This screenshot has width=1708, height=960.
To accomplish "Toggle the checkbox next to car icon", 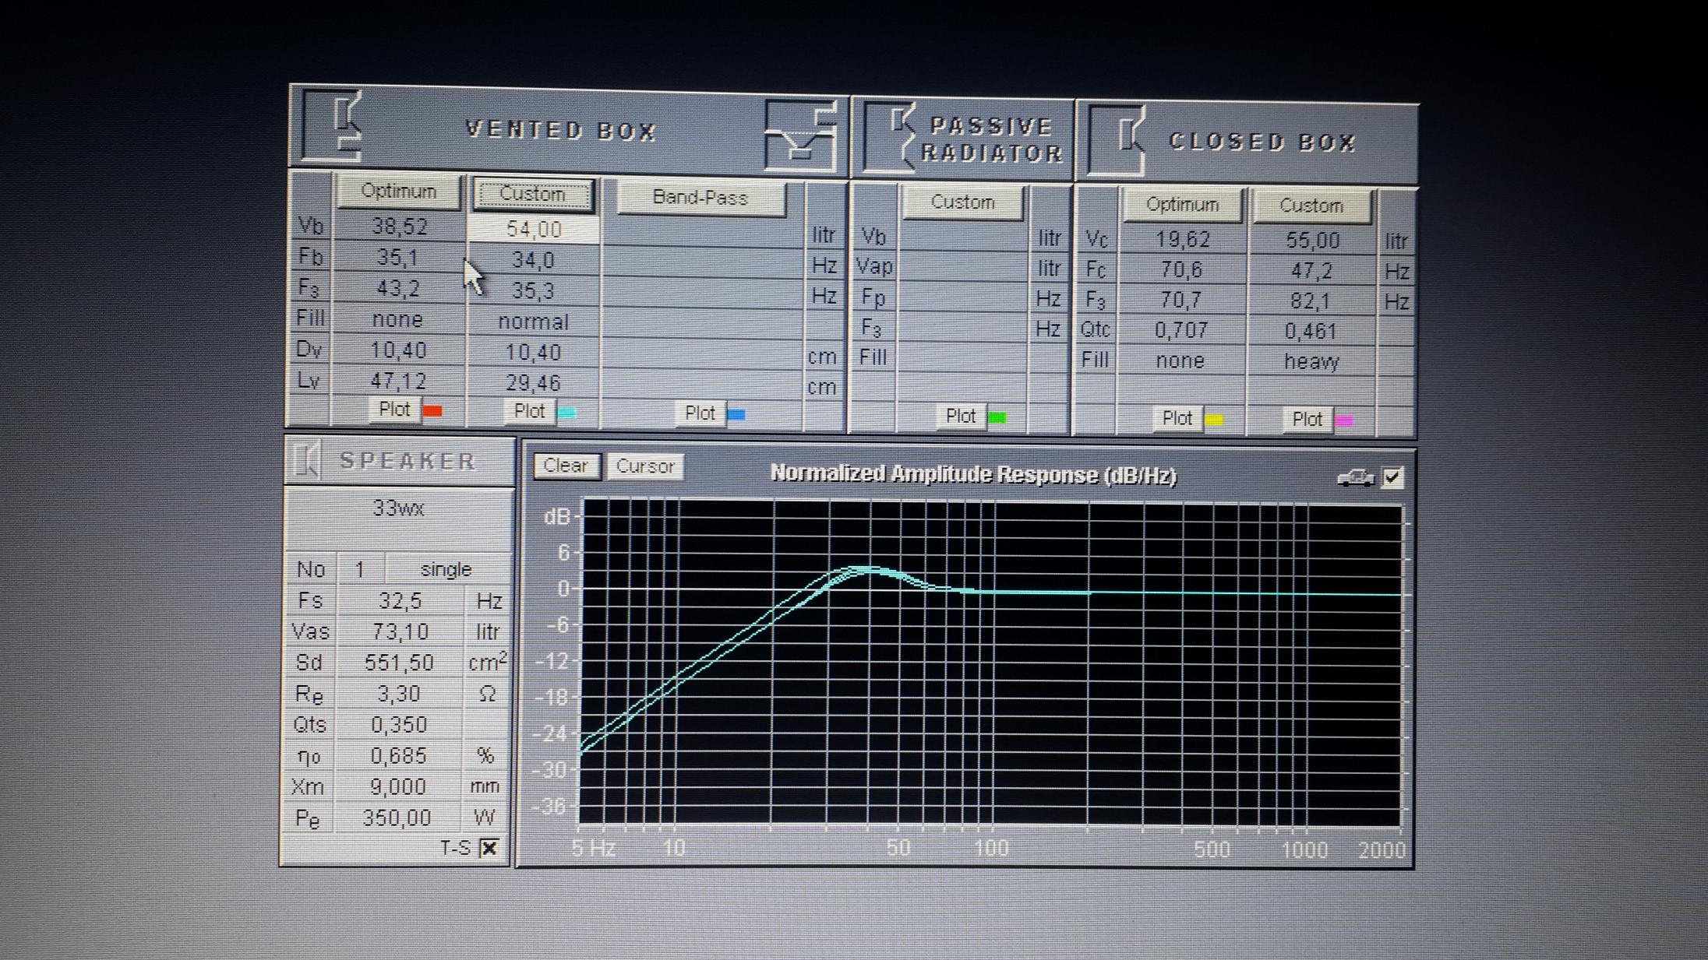I will point(1392,477).
